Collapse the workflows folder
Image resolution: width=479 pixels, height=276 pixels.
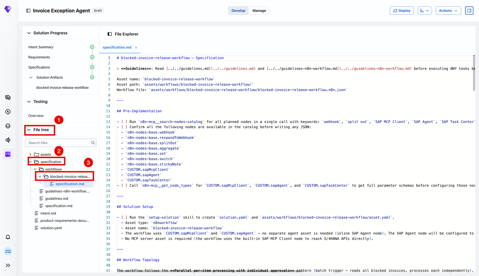click(x=35, y=169)
